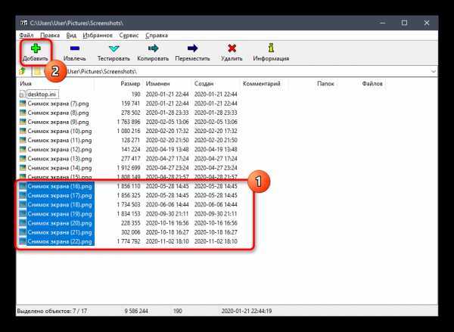
Task: Click size value 1 734 503
Action: pyautogui.click(x=129, y=205)
